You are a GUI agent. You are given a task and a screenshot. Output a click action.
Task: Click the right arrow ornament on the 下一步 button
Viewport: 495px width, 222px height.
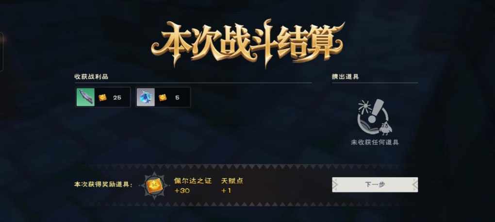pos(414,185)
